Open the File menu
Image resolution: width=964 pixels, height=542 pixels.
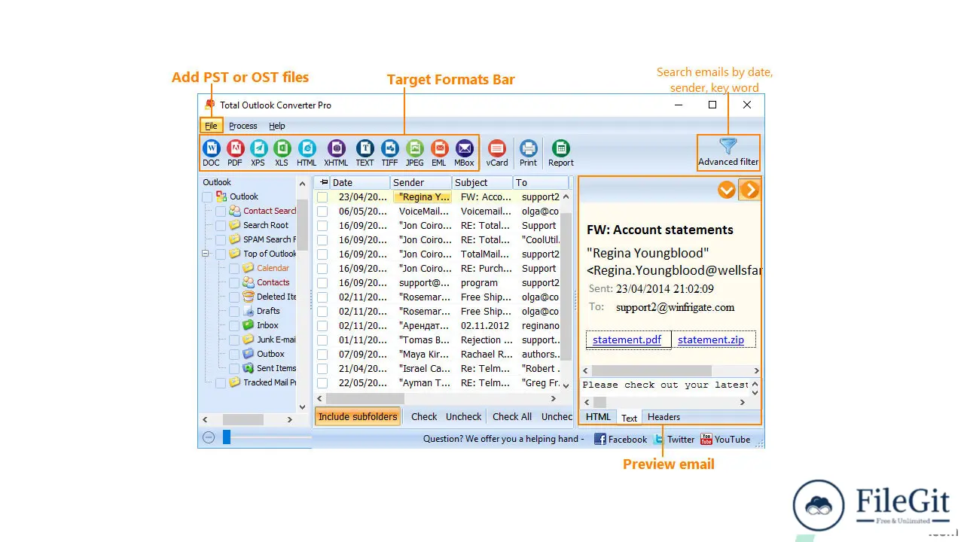212,126
